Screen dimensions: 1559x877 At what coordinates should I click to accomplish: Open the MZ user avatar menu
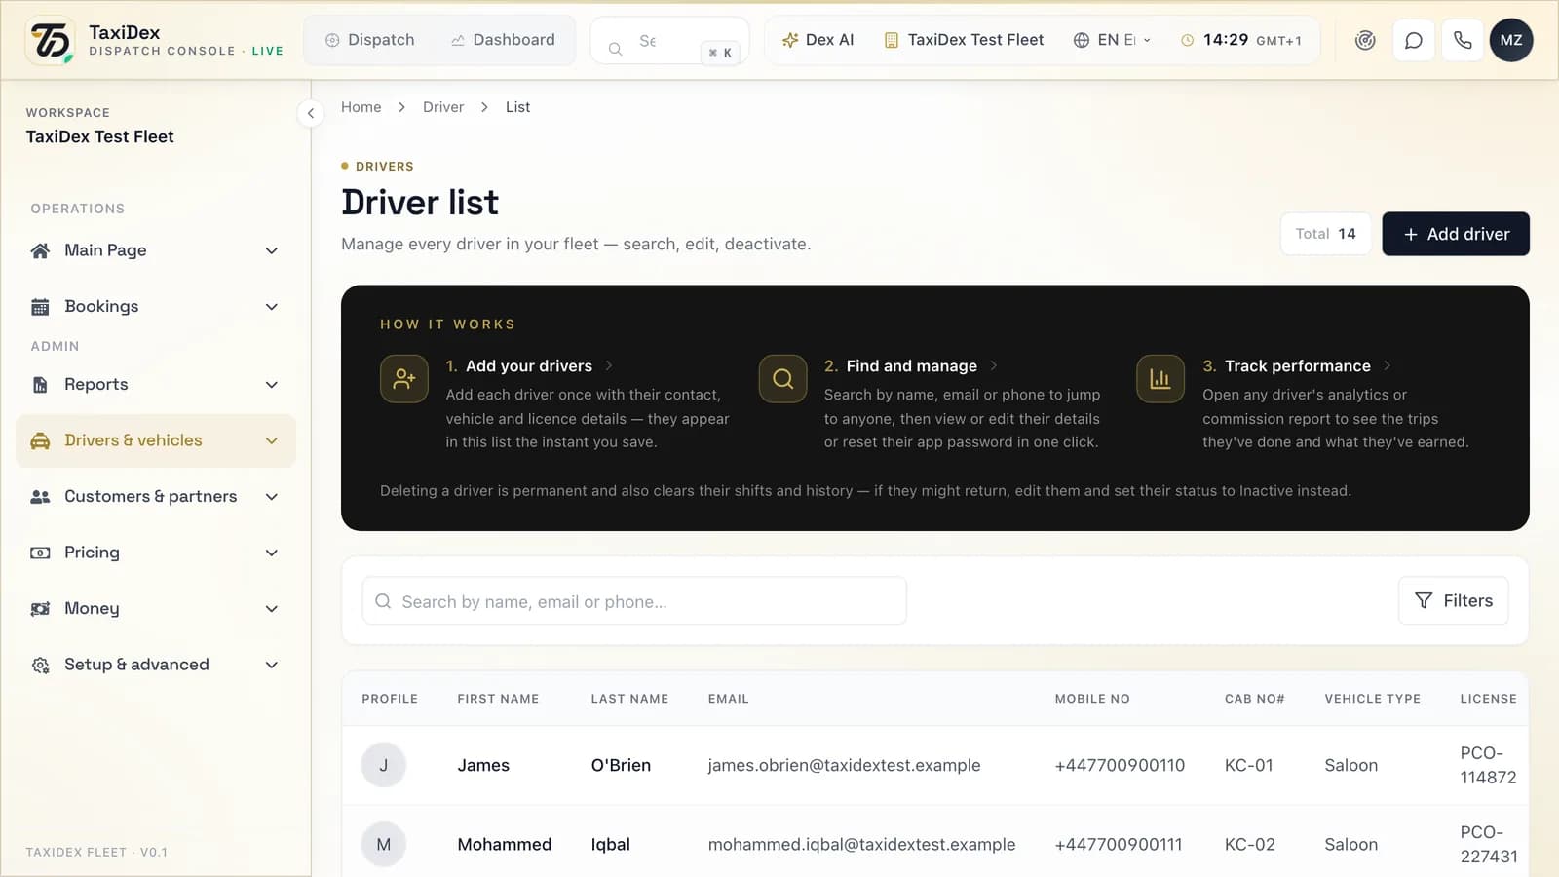(1511, 40)
